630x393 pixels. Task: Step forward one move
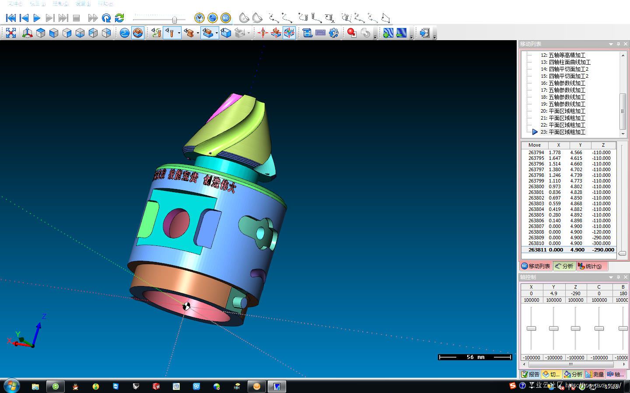pyautogui.click(x=50, y=18)
